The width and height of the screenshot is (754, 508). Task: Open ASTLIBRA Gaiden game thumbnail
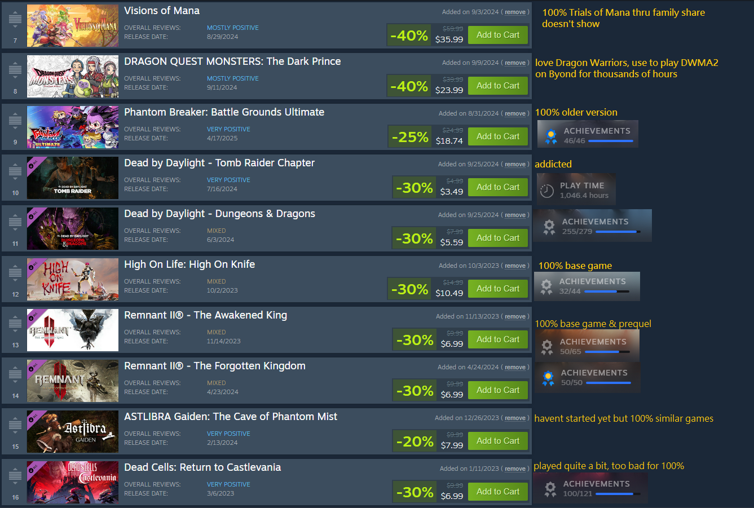73,432
